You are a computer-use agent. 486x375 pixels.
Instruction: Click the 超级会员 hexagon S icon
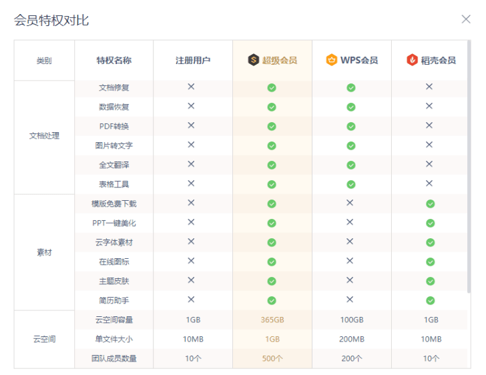pos(253,60)
